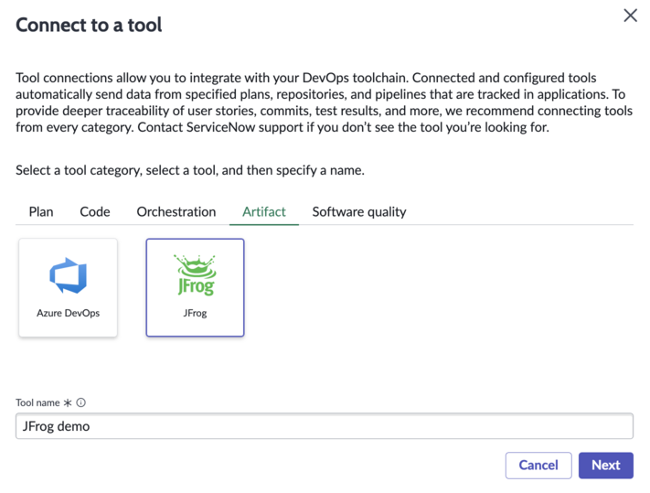Open the Code category tab
650x493 pixels.
coord(95,212)
